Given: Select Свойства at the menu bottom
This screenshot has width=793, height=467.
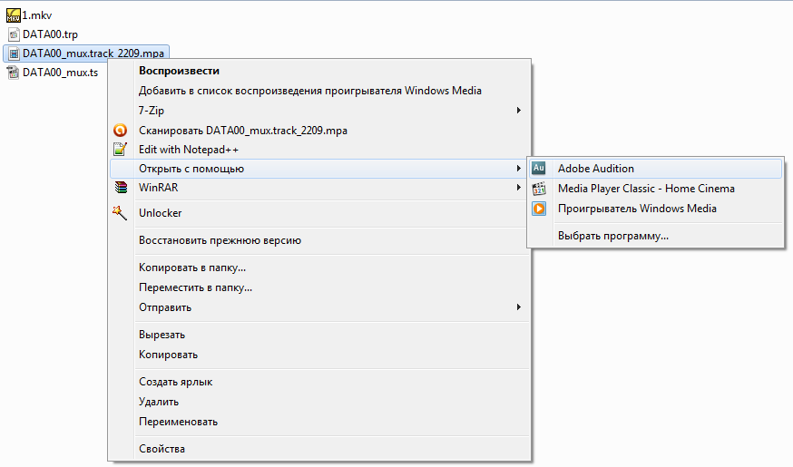Looking at the screenshot, I should click(162, 449).
